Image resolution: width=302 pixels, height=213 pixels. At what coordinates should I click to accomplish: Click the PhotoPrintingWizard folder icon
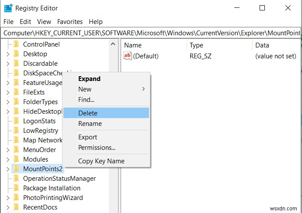[17, 198]
